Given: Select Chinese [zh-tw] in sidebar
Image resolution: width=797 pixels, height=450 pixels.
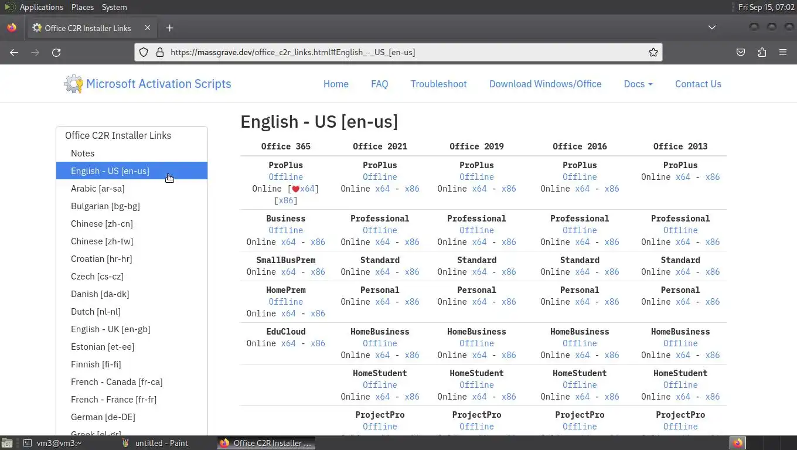Looking at the screenshot, I should tap(132, 241).
